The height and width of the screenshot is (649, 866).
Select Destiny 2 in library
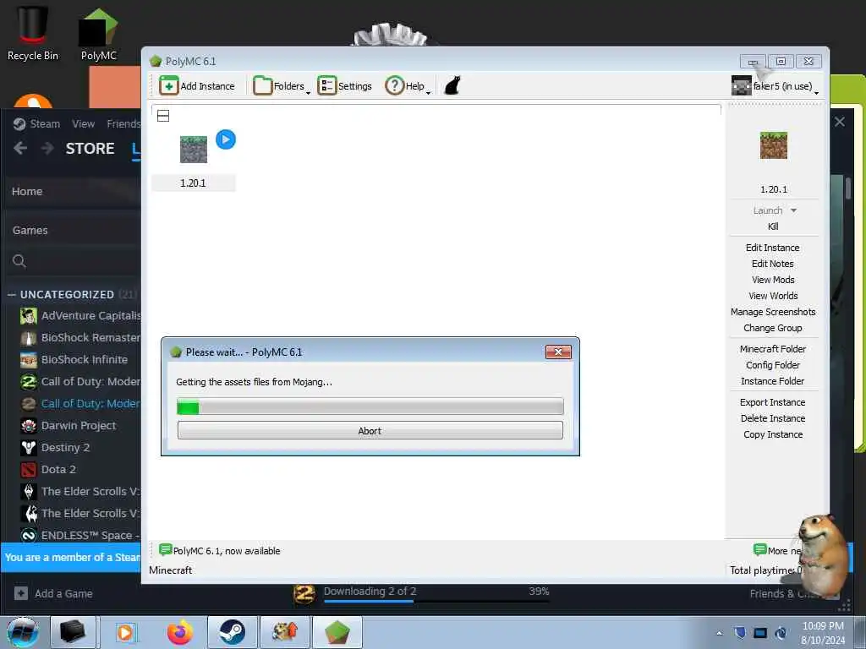pos(55,448)
